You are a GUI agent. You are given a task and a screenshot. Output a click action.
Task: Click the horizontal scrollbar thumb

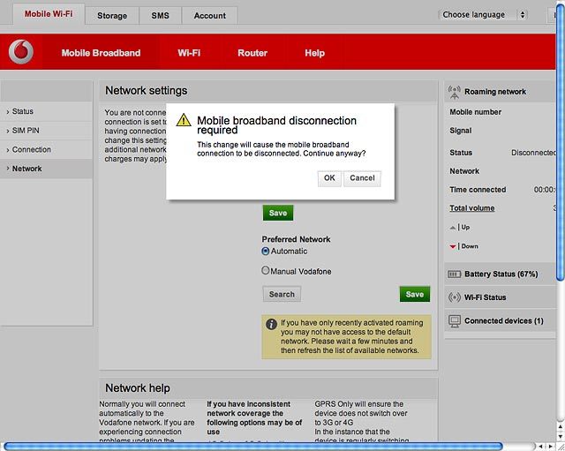(x=253, y=447)
